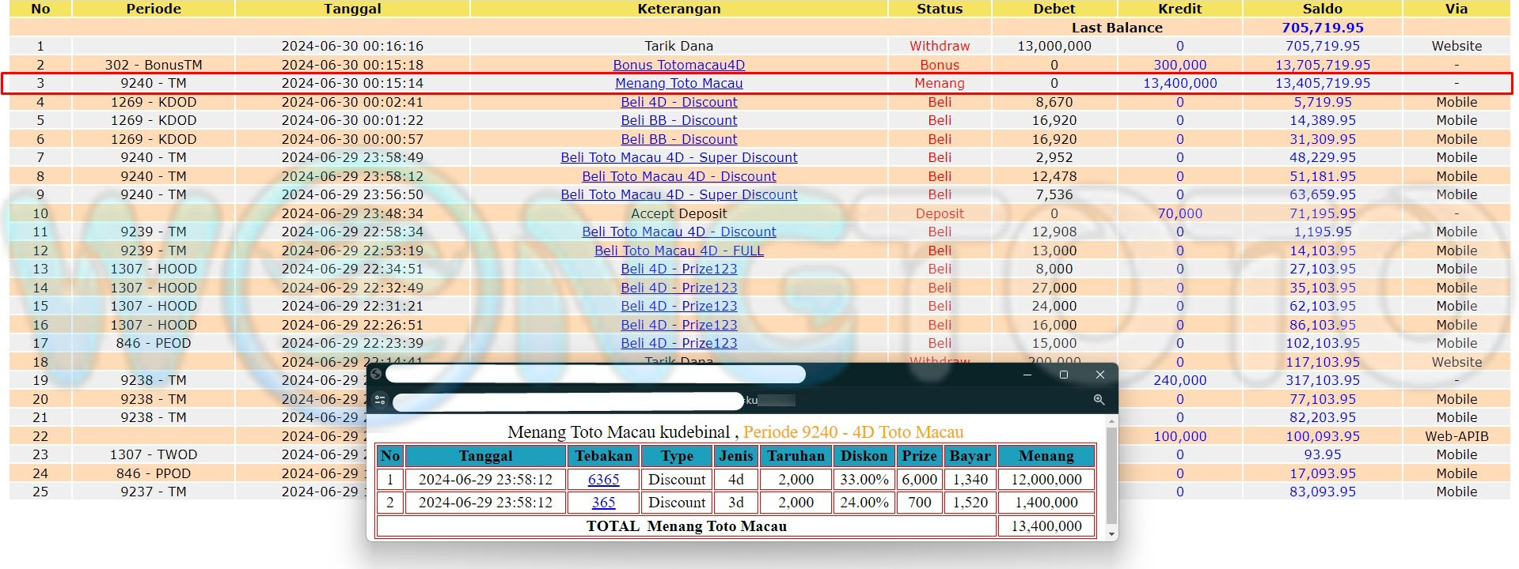The height and width of the screenshot is (569, 1519).
Task: Open the Bonus Totomacau4D link
Action: 678,65
